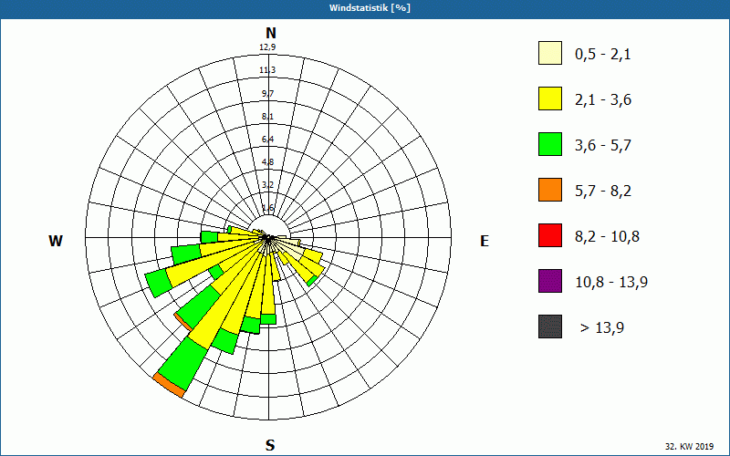Click the 11,3 ring scale value
The image size is (730, 456).
pos(267,70)
